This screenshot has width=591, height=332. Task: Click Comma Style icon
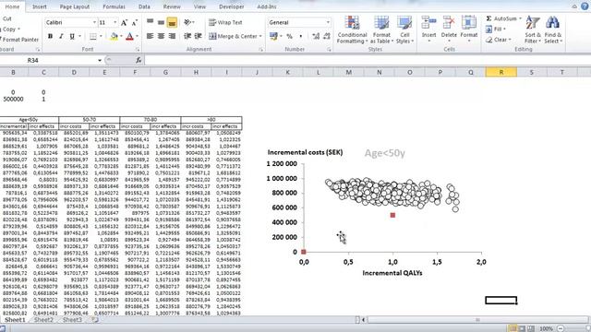tap(300, 36)
